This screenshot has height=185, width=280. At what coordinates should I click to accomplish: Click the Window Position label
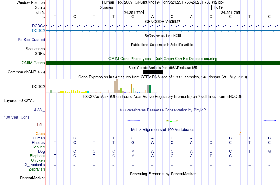tap(31, 2)
